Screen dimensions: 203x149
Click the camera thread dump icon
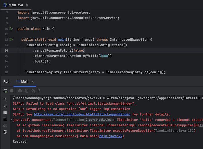click(20, 91)
